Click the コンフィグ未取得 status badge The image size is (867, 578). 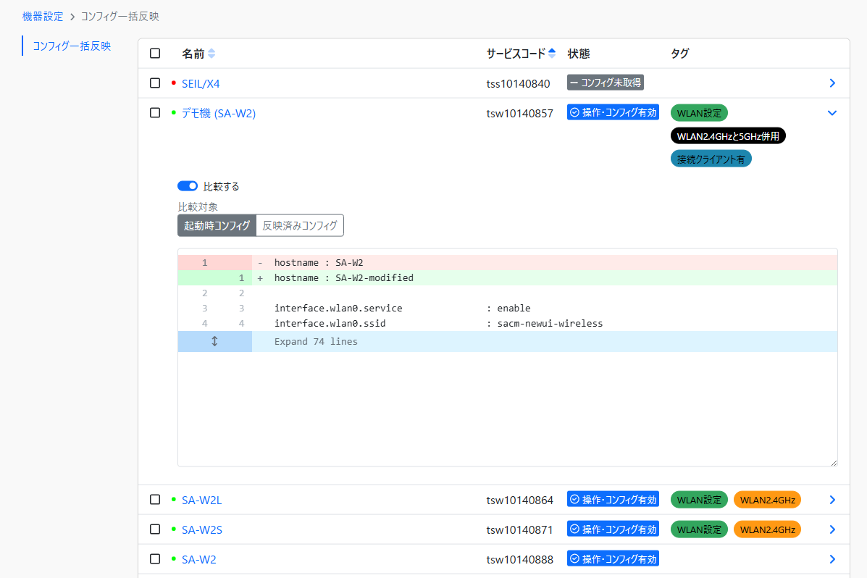coord(606,83)
